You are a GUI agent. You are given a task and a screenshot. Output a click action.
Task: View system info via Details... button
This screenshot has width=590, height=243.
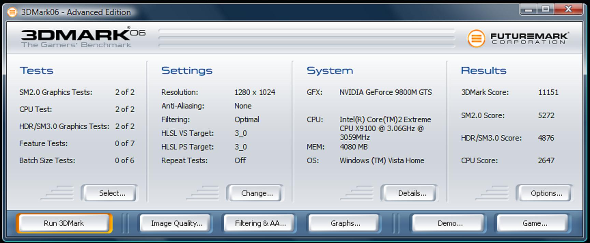coord(409,193)
